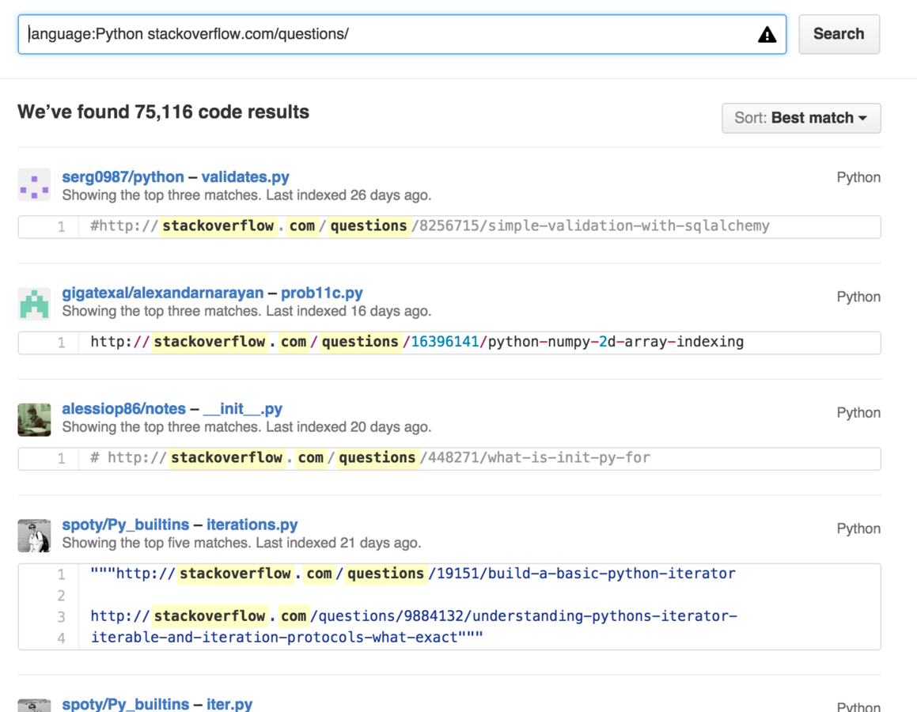Open spoty/Py_builtins link beside iterations.py
The image size is (917, 712).
pos(126,525)
